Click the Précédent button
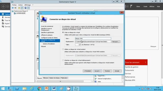This screenshot has width=163, height=91. [87, 71]
